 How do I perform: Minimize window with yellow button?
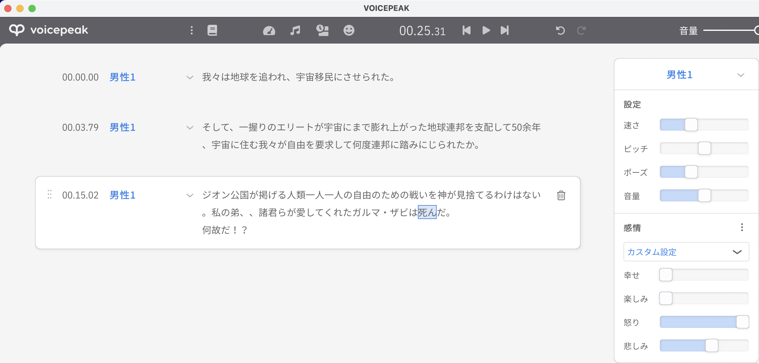coord(20,8)
